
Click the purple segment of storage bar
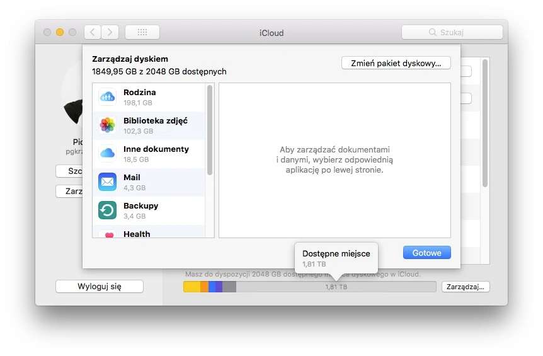click(219, 287)
